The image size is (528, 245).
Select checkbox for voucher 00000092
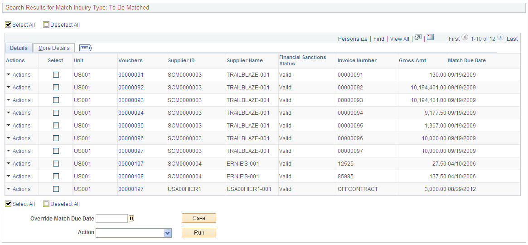tap(56, 87)
